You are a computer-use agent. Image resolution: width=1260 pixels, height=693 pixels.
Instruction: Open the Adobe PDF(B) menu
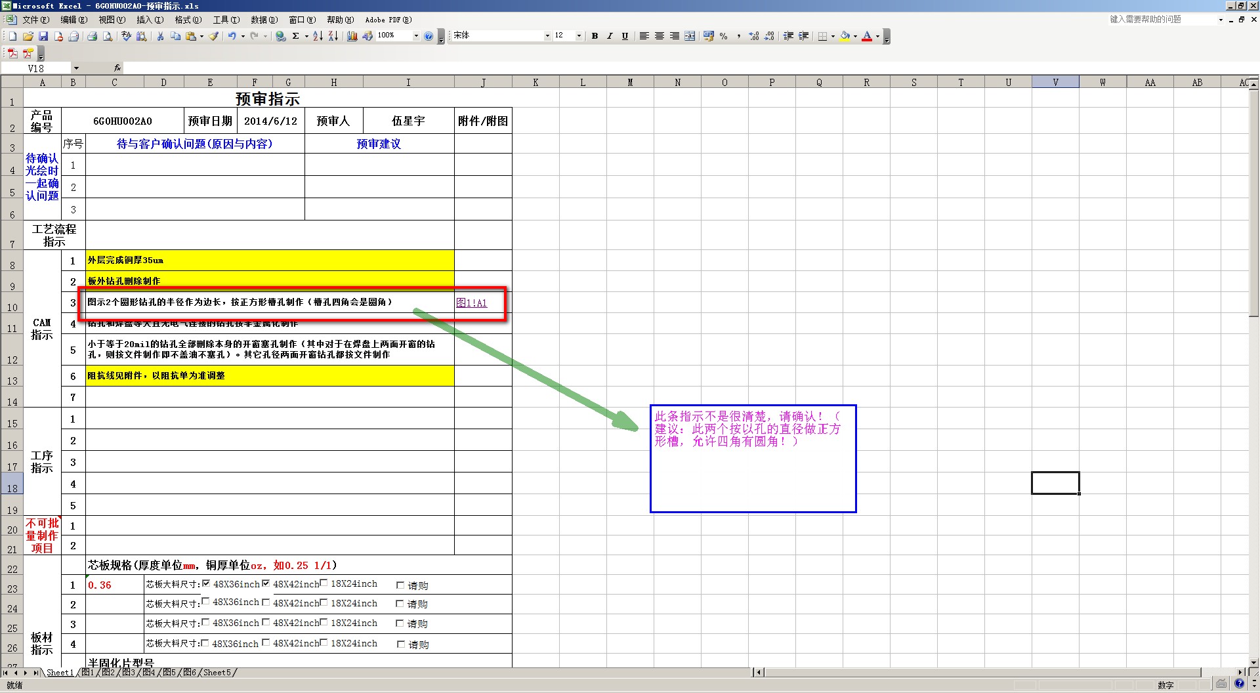(388, 20)
